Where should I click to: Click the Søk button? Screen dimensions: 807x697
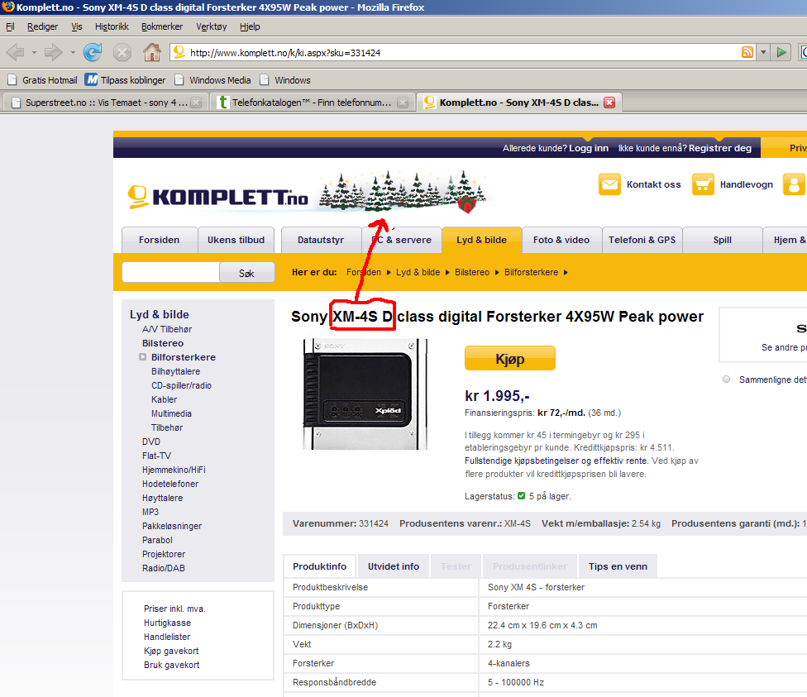[246, 273]
